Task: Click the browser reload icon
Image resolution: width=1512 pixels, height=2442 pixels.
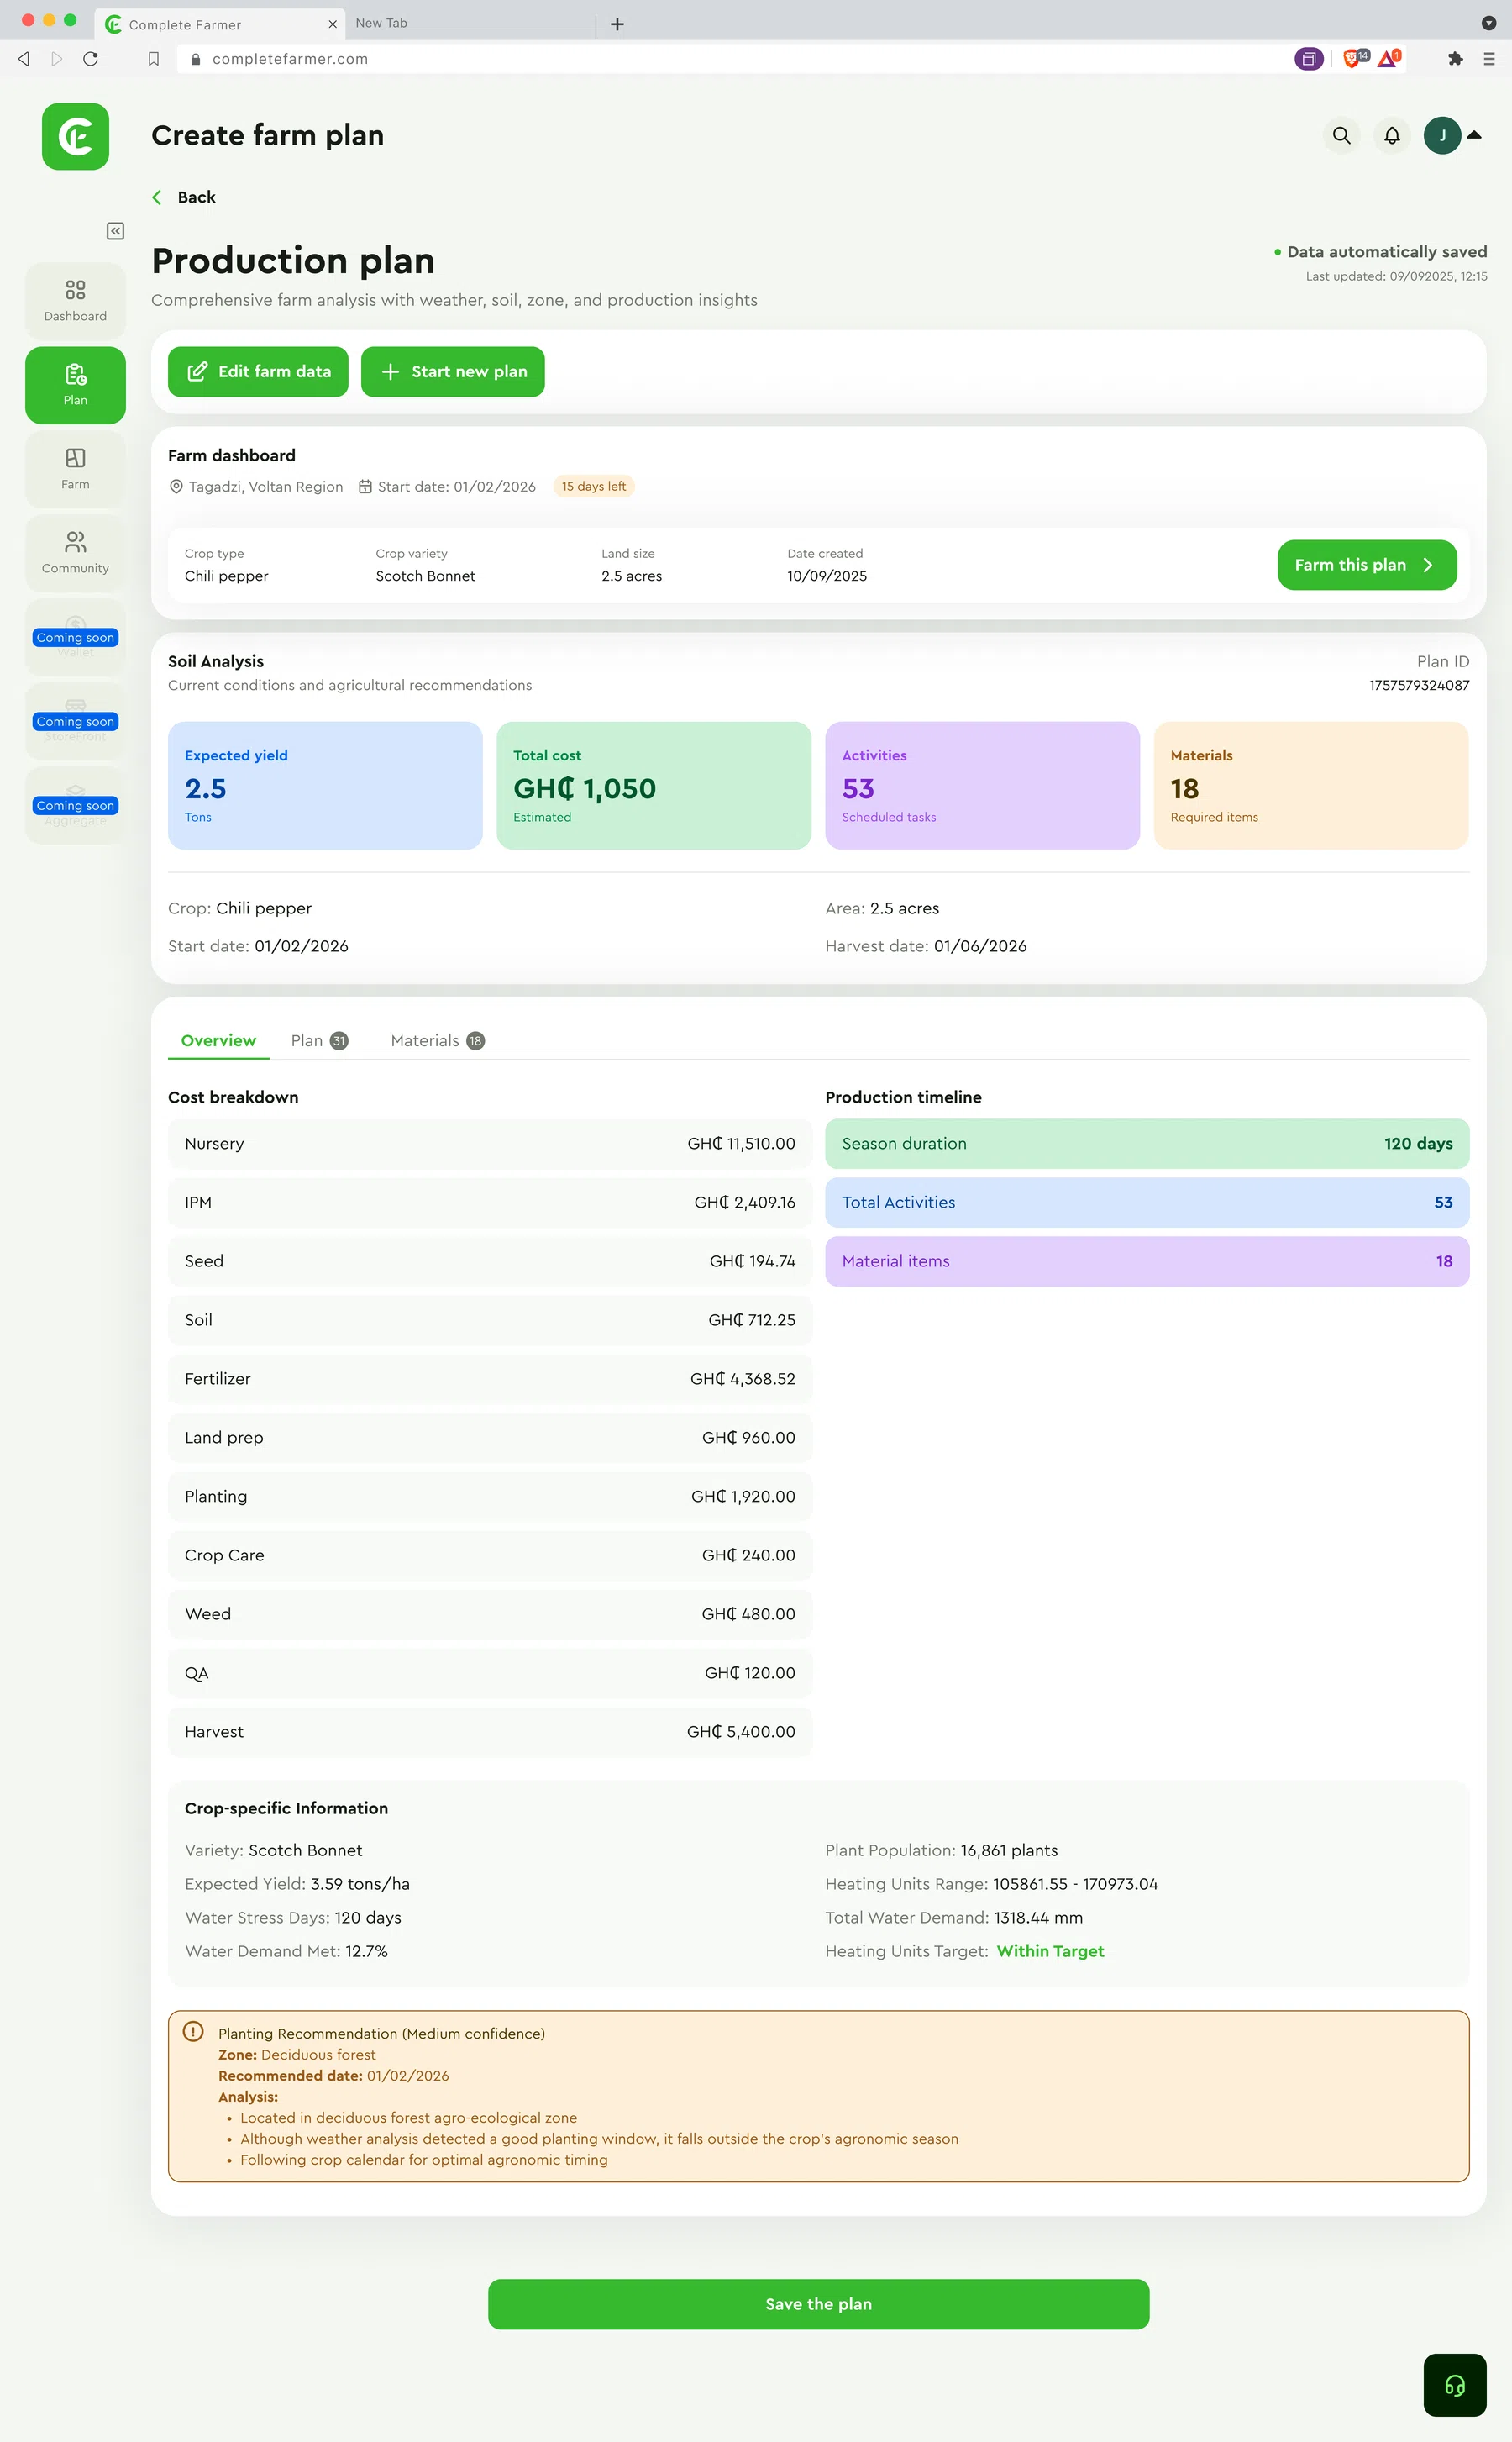Action: 91,59
